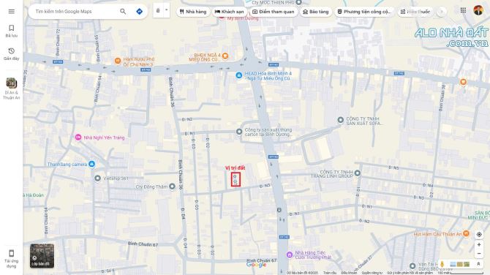
Task: Click the Cty Đồng Thắm pin
Action: 172,187
